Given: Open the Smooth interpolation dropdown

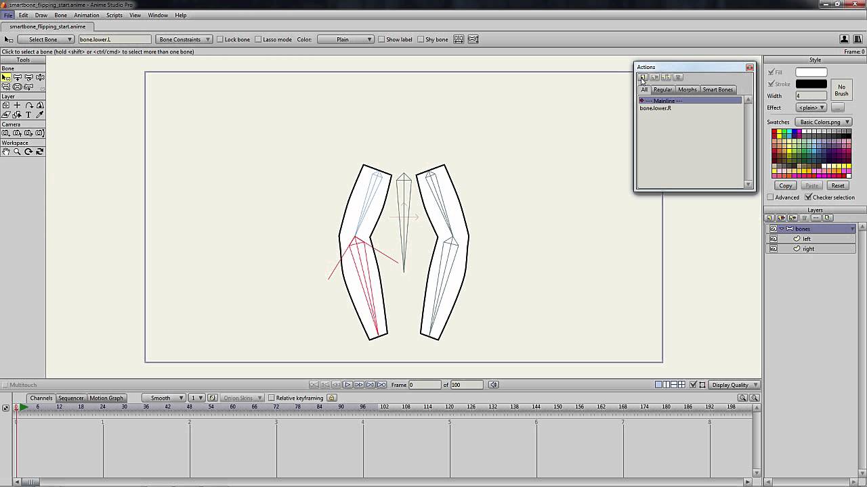Looking at the screenshot, I should tap(163, 398).
